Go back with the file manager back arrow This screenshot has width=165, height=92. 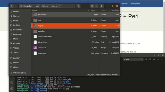pyautogui.click(x=12, y=6)
